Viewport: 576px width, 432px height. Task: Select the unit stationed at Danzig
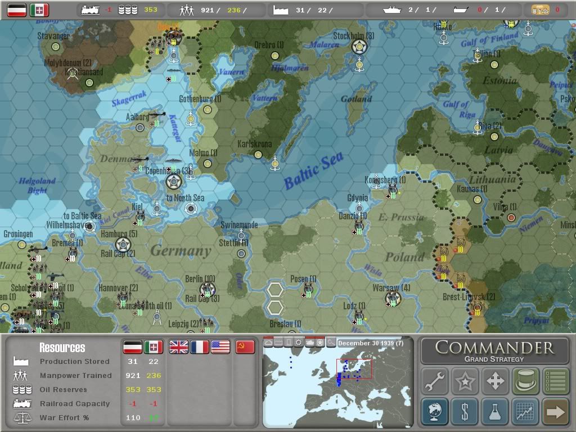click(x=359, y=226)
